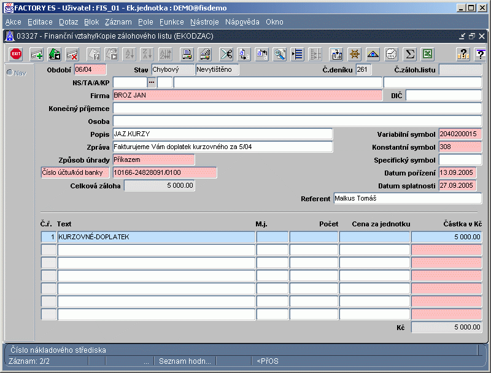Click the ship's wheel navigator icon
This screenshot has height=373, width=491.
(x=355, y=54)
